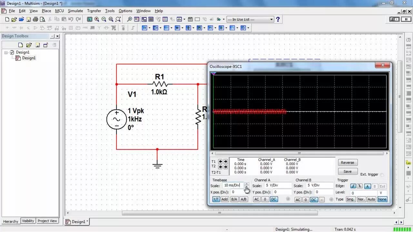Open the Place menu
This screenshot has width=413, height=232.
point(46,11)
